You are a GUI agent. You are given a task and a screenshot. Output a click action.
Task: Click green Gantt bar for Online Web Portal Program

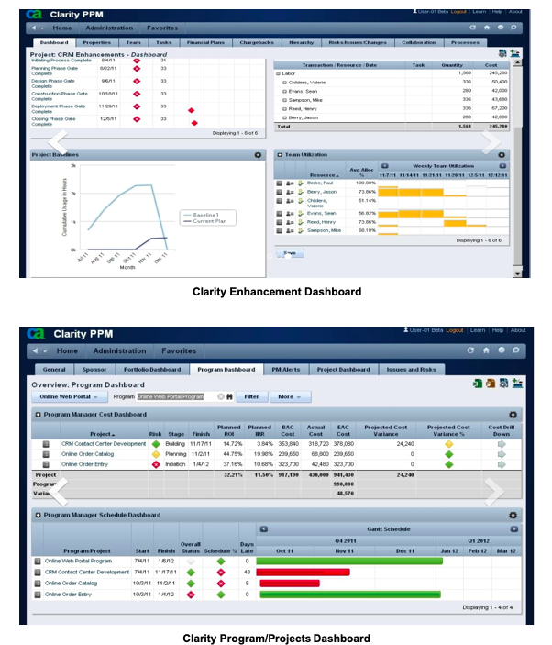349,561
